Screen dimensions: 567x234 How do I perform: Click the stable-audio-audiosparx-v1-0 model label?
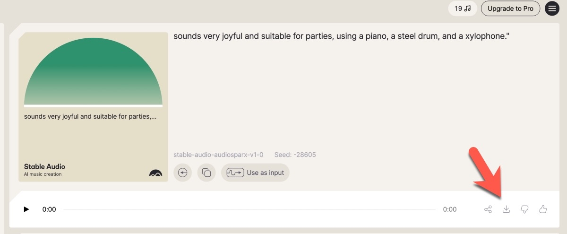[x=218, y=155]
